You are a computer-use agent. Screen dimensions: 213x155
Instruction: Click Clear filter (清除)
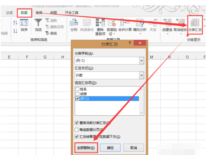pyautogui.click(x=51, y=21)
